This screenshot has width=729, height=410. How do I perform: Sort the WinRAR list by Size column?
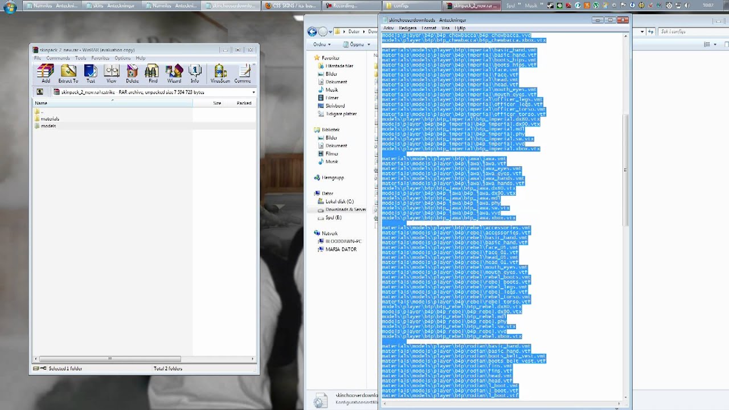(208, 103)
